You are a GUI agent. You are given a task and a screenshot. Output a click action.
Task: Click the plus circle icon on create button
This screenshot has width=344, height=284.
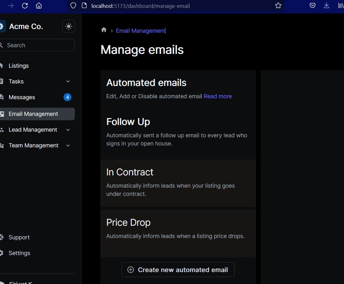tap(130, 270)
